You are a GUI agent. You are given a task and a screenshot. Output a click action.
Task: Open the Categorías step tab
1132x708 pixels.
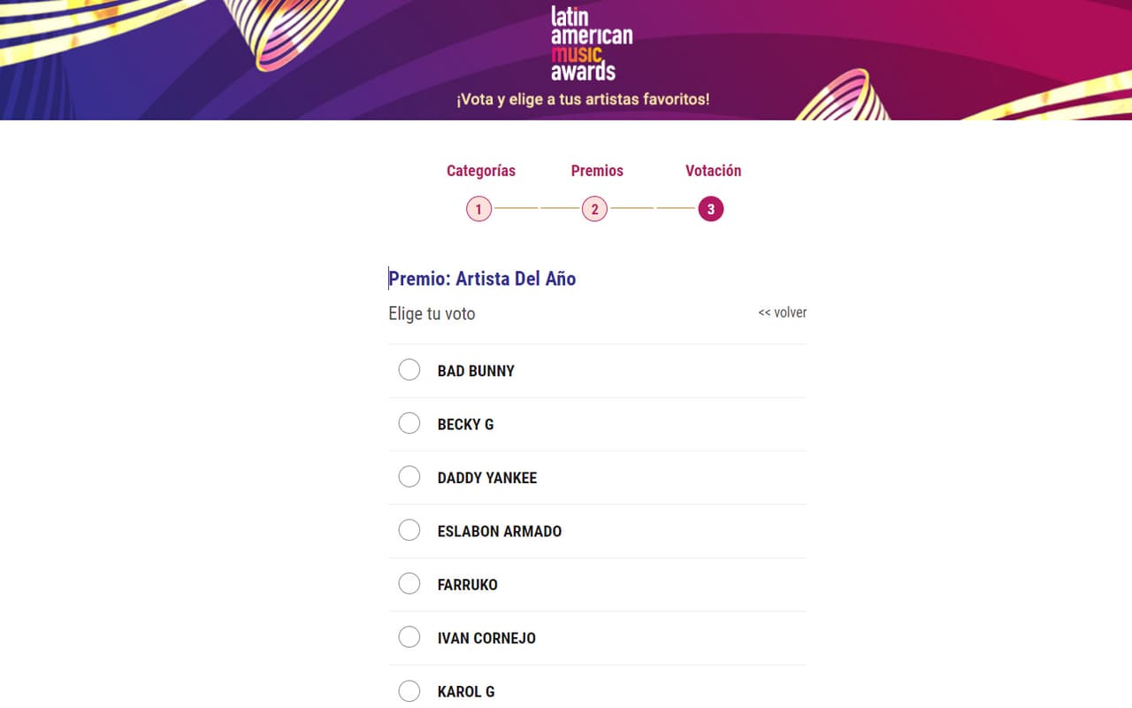(481, 171)
